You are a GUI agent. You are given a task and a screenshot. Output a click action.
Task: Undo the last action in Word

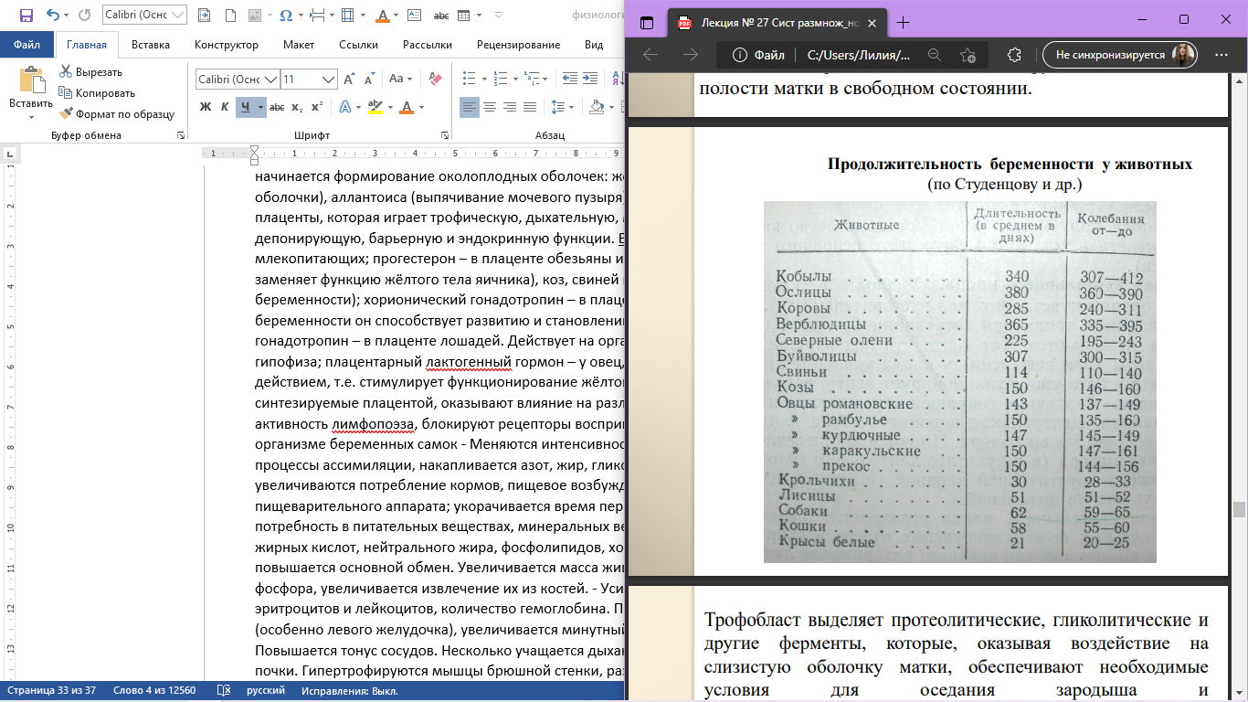[52, 15]
